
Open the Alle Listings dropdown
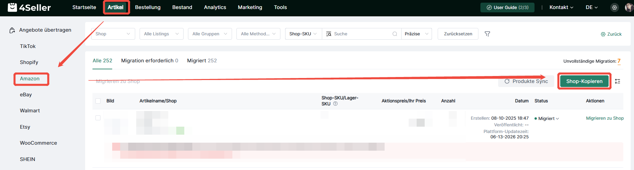162,34
